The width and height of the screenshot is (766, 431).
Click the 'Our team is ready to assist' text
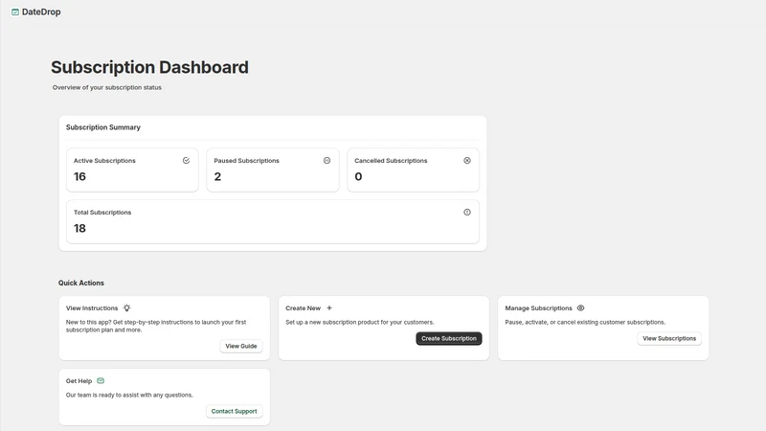point(129,395)
